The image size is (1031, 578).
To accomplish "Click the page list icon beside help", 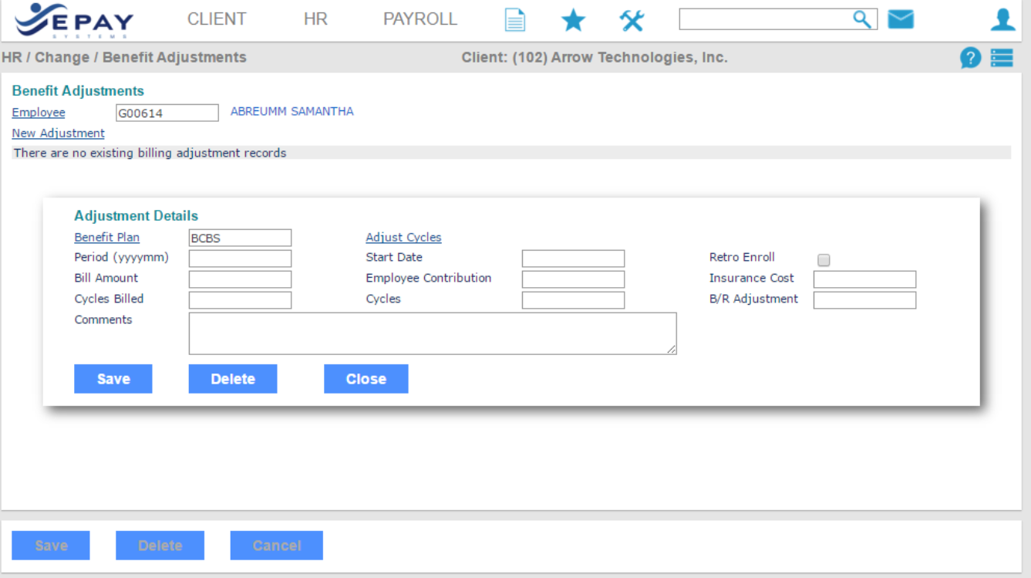I will [x=1001, y=57].
